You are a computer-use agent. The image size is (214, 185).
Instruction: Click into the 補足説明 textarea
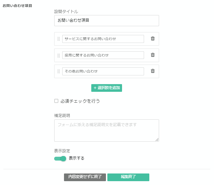pyautogui.click(x=106, y=130)
